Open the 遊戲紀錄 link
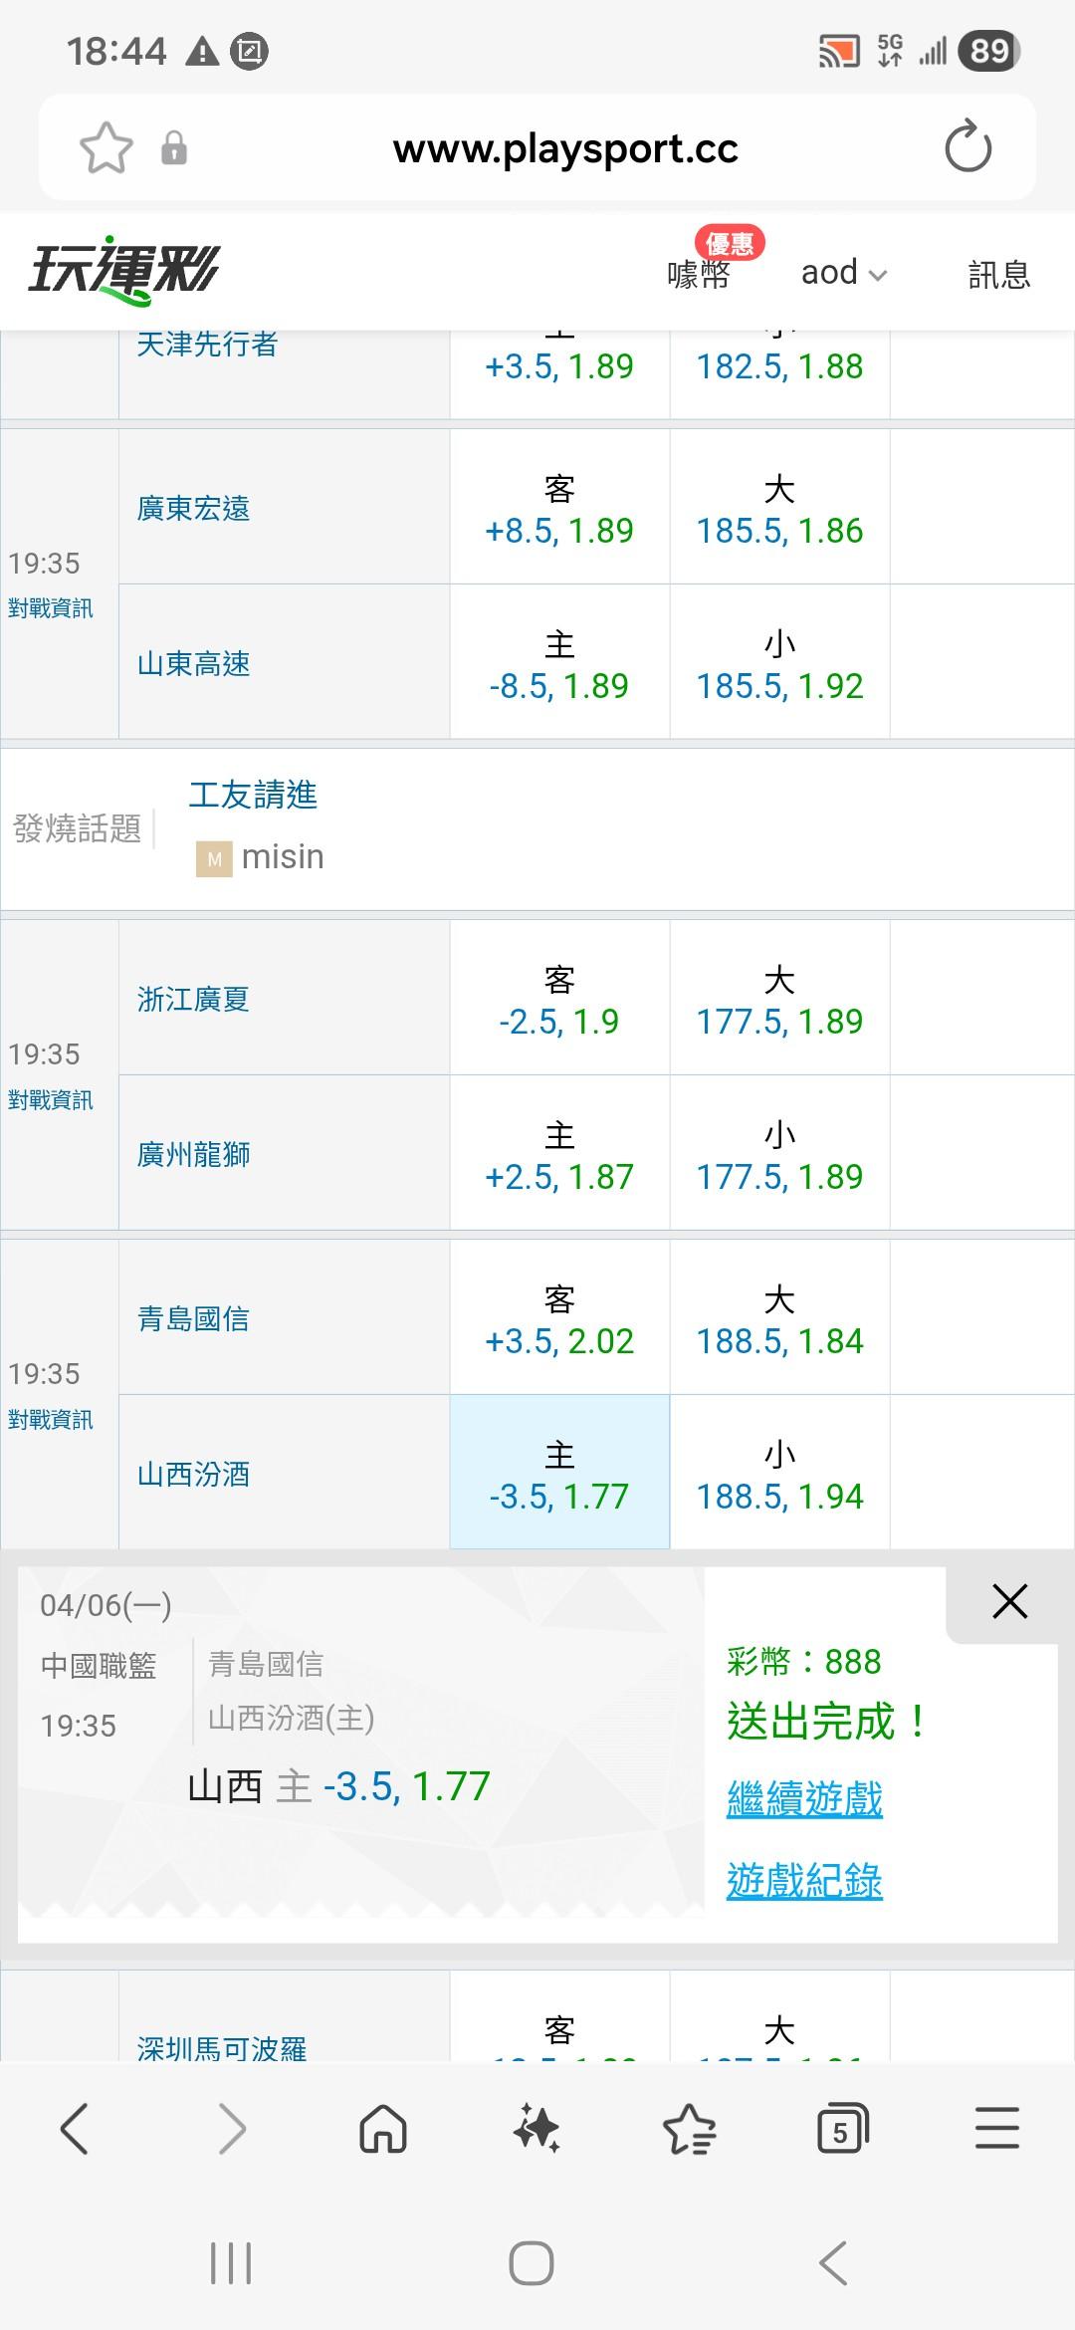This screenshot has height=2330, width=1075. point(804,1881)
